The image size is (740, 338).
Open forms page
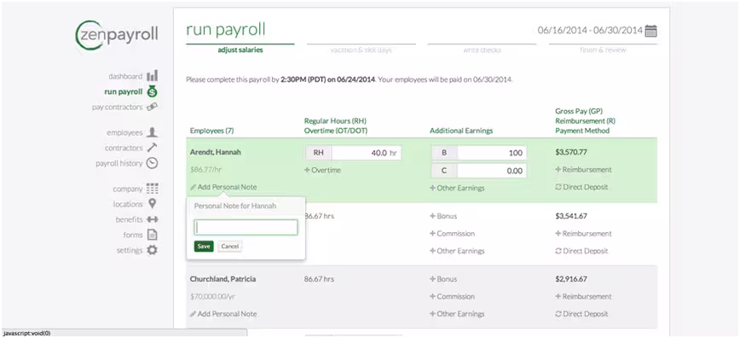pos(133,235)
